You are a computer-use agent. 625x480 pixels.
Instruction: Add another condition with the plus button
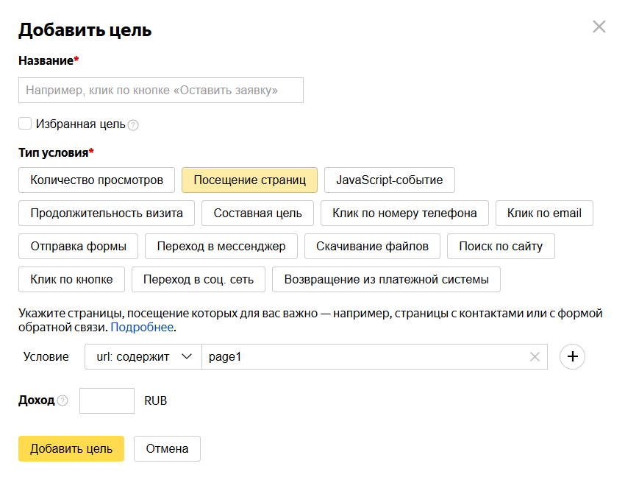(x=572, y=357)
